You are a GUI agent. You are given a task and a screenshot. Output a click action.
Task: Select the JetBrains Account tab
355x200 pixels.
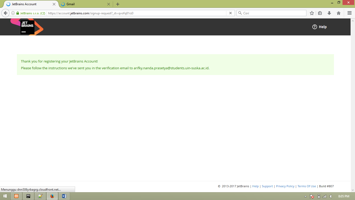(x=31, y=4)
